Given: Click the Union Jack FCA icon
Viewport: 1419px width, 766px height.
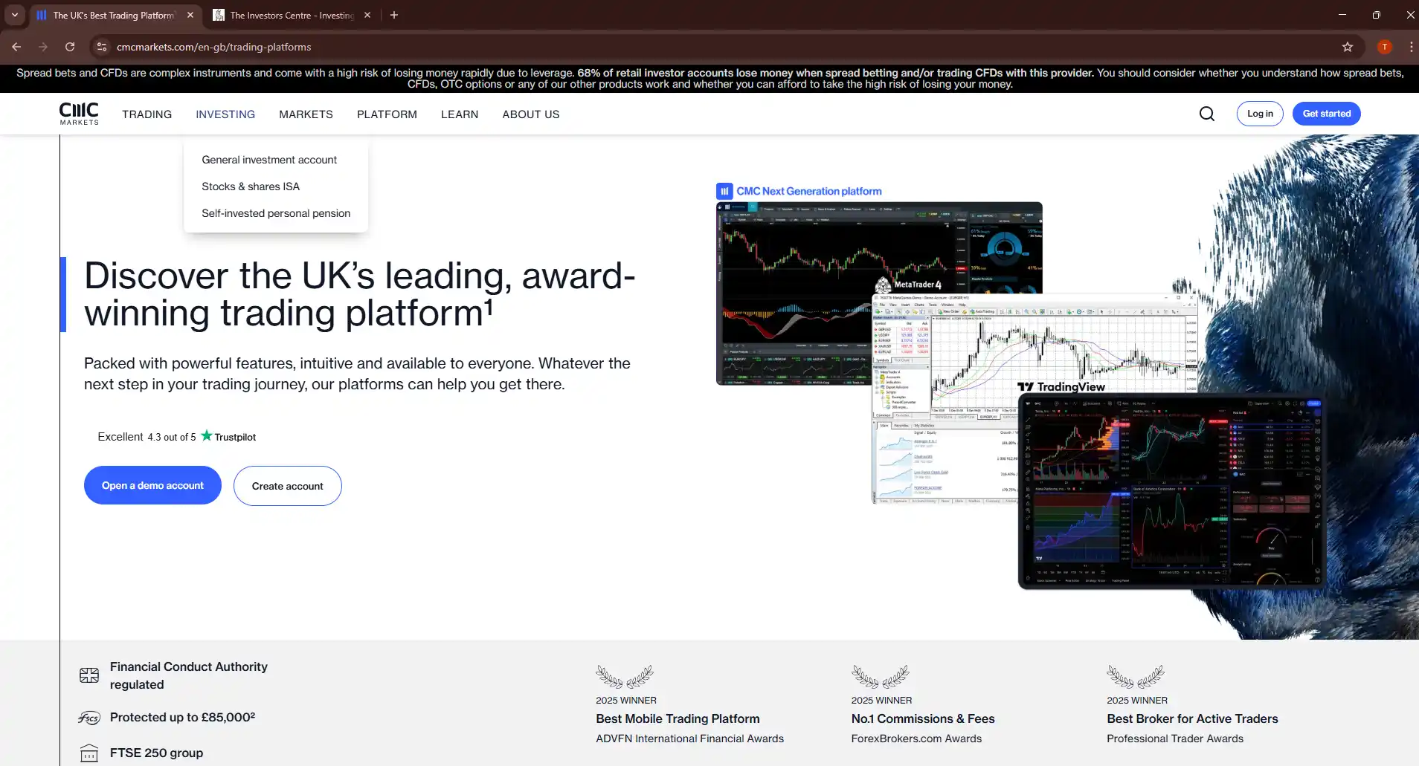Looking at the screenshot, I should [x=89, y=675].
